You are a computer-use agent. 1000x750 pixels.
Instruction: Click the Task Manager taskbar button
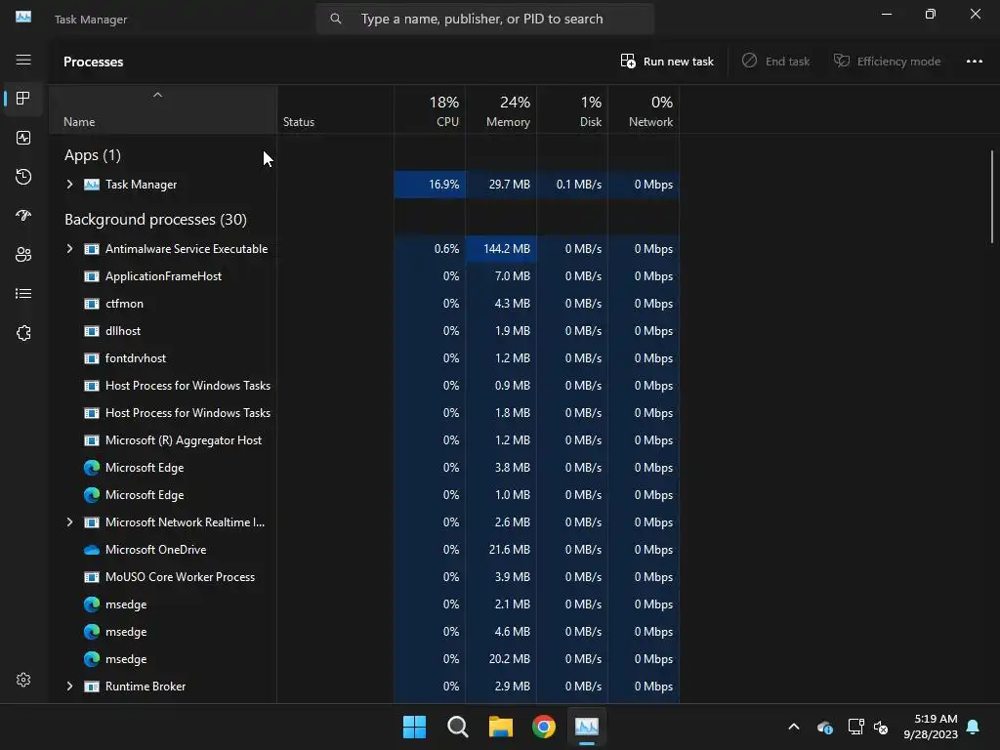(x=587, y=727)
